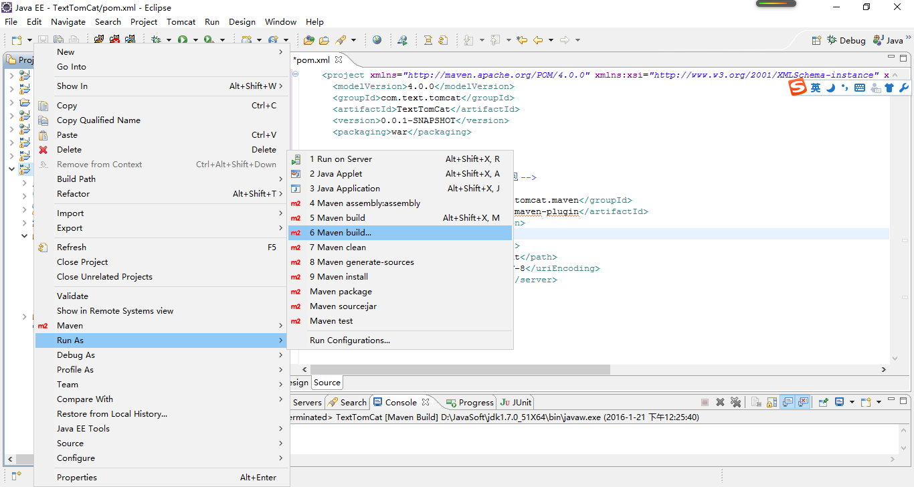
Task: Click the Sogou input method logo
Action: (x=798, y=88)
